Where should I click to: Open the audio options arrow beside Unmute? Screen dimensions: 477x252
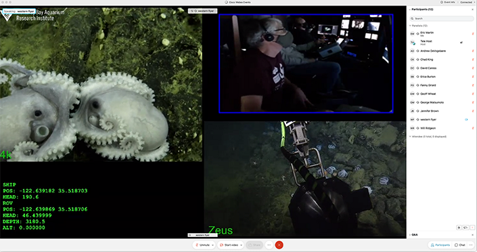212,245
